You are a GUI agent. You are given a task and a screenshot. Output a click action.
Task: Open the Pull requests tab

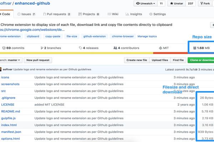coord(57,14)
